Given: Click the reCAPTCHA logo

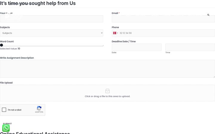Looking at the screenshot, I should click(x=39, y=108).
